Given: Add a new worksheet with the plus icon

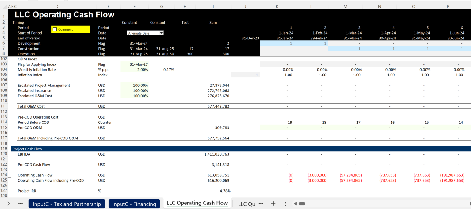Looking at the screenshot, I should 273,204.
